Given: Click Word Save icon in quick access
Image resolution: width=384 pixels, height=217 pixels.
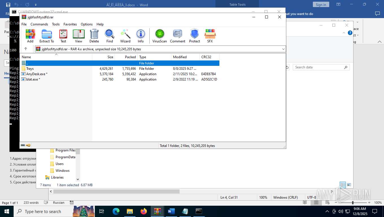Looking at the screenshot, I should click(8, 5).
